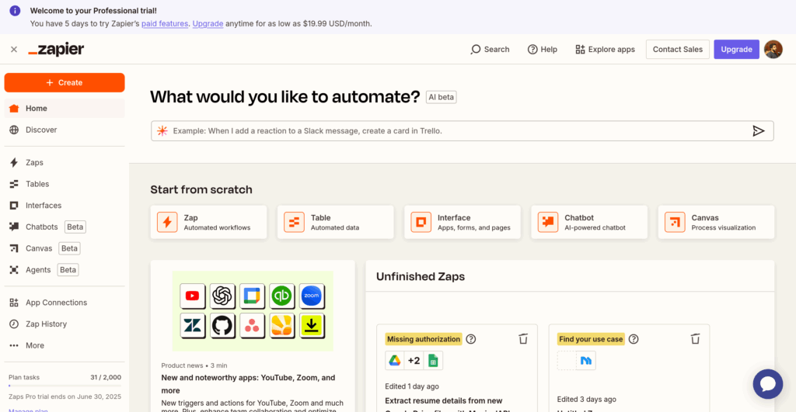Open the Help menu
This screenshot has width=796, height=412.
[542, 49]
